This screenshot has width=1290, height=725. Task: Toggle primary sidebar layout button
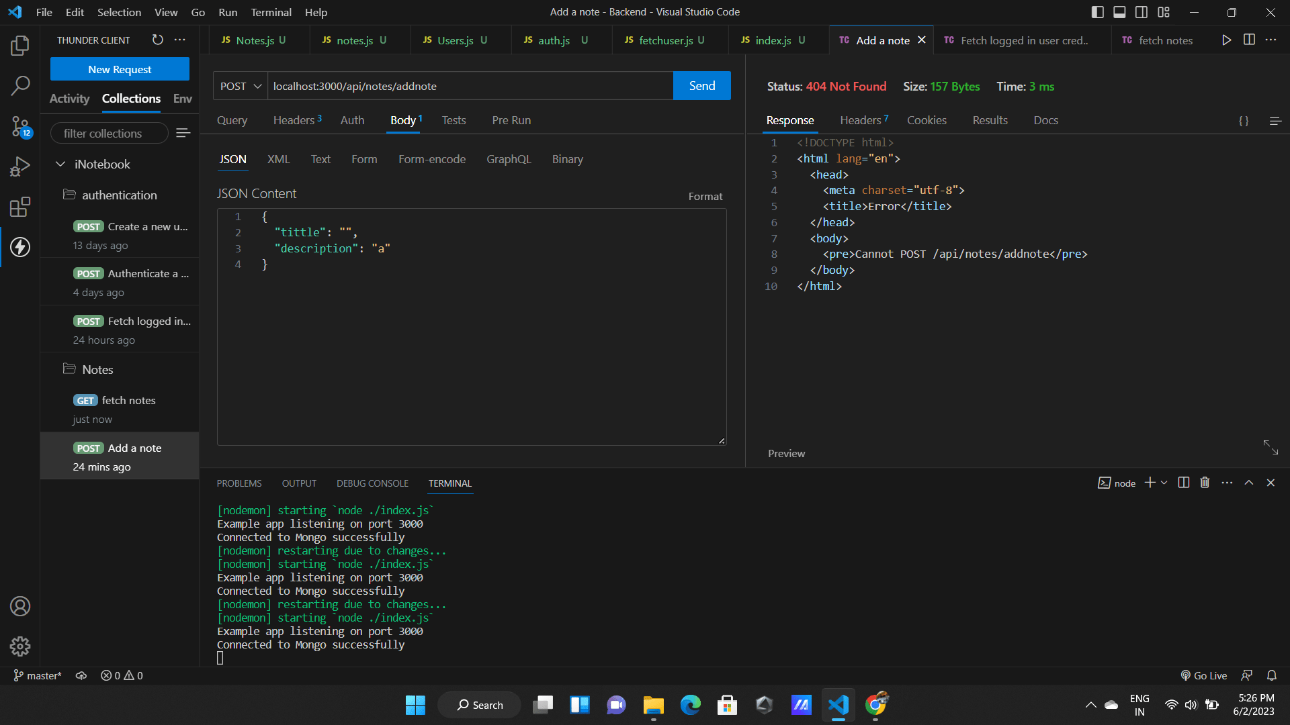coord(1097,12)
